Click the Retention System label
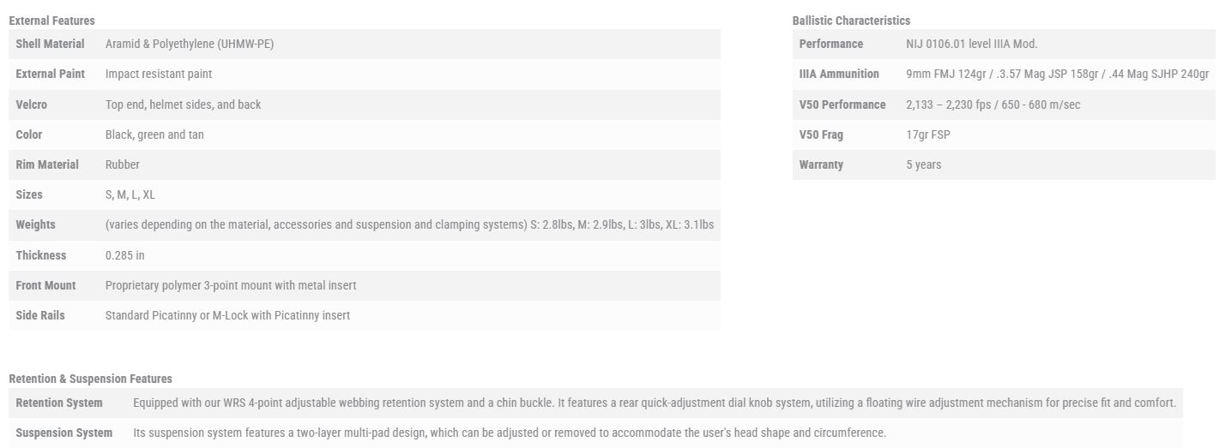Viewport: 1225px width, 448px height. [x=59, y=403]
